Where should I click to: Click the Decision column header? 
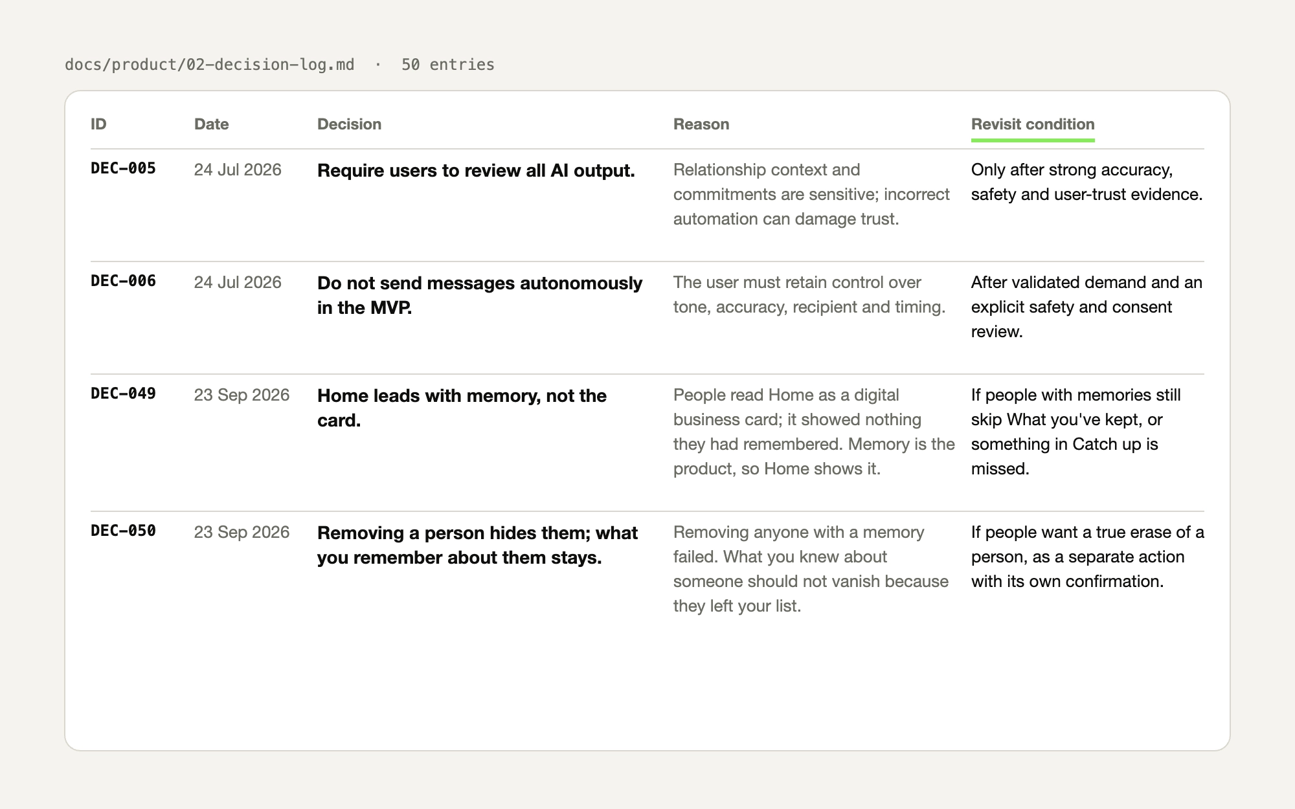coord(350,124)
